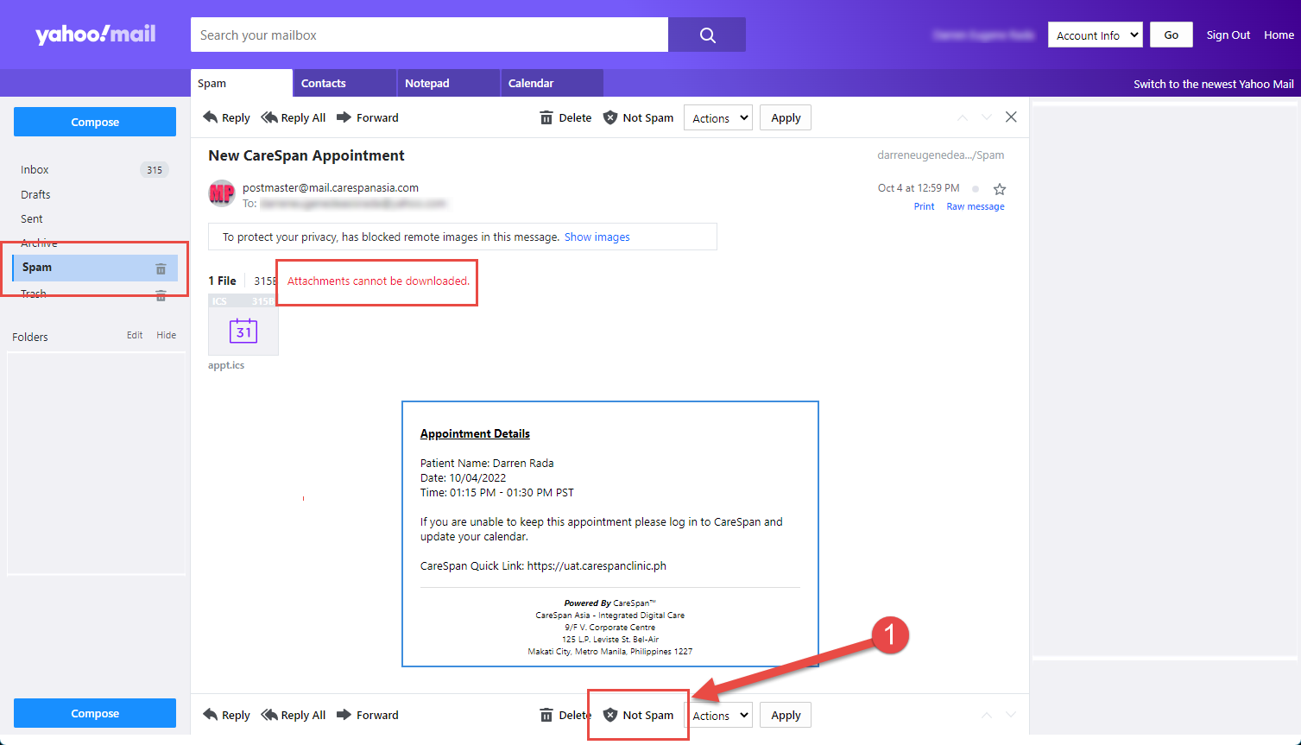This screenshot has width=1301, height=745.
Task: Click Delete trash icon in bottom toolbar
Action: 546,715
